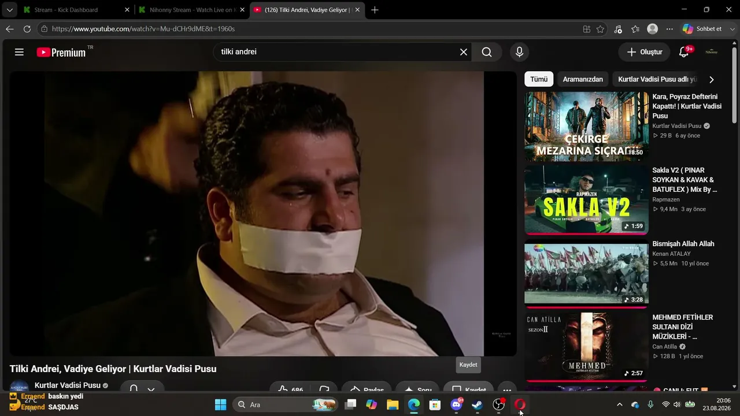
Task: Open Opera browser from the taskbar
Action: [520, 404]
